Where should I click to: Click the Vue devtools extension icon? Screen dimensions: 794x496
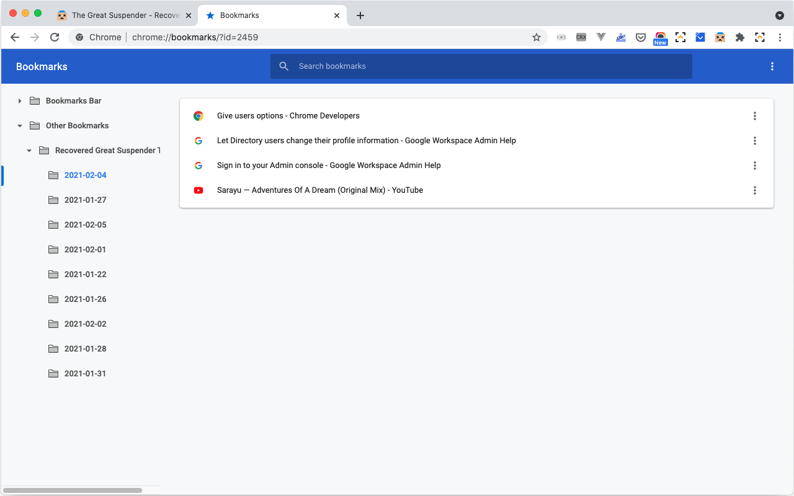pos(600,37)
